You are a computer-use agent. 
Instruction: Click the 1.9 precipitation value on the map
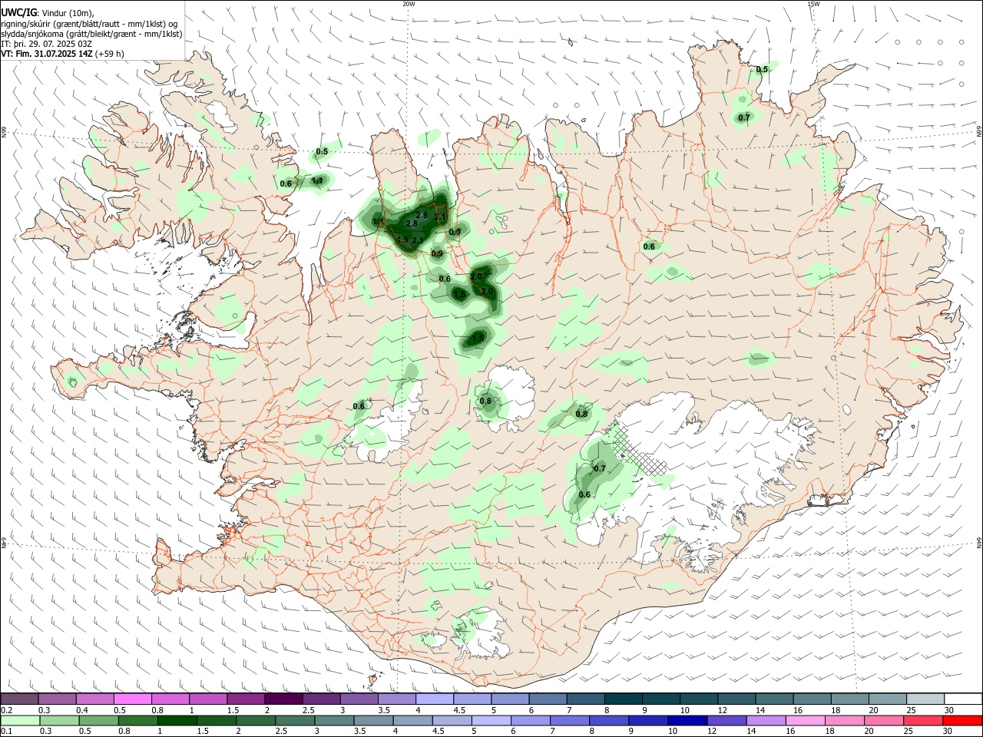402,240
